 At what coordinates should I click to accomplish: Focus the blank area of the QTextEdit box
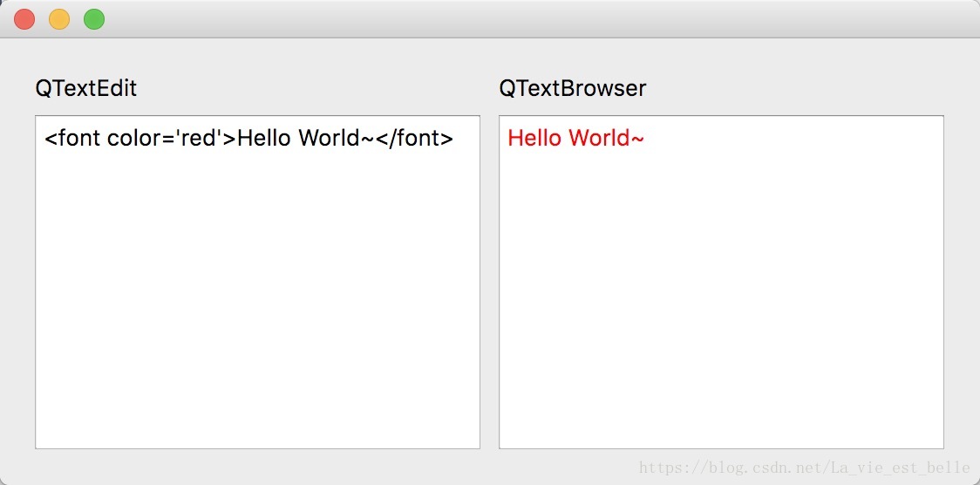click(257, 300)
